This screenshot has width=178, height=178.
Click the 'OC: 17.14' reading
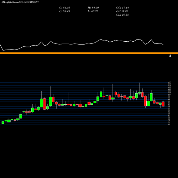(122, 8)
